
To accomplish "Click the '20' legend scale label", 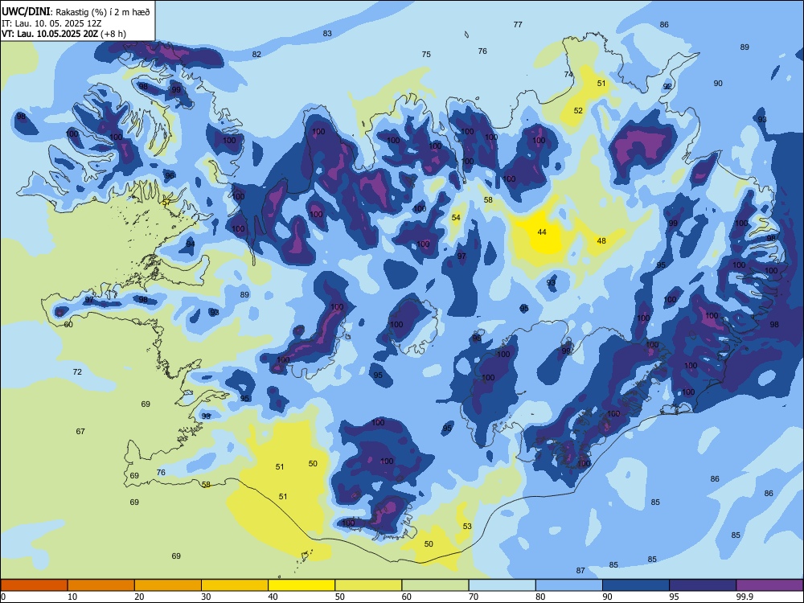I will coord(139,597).
